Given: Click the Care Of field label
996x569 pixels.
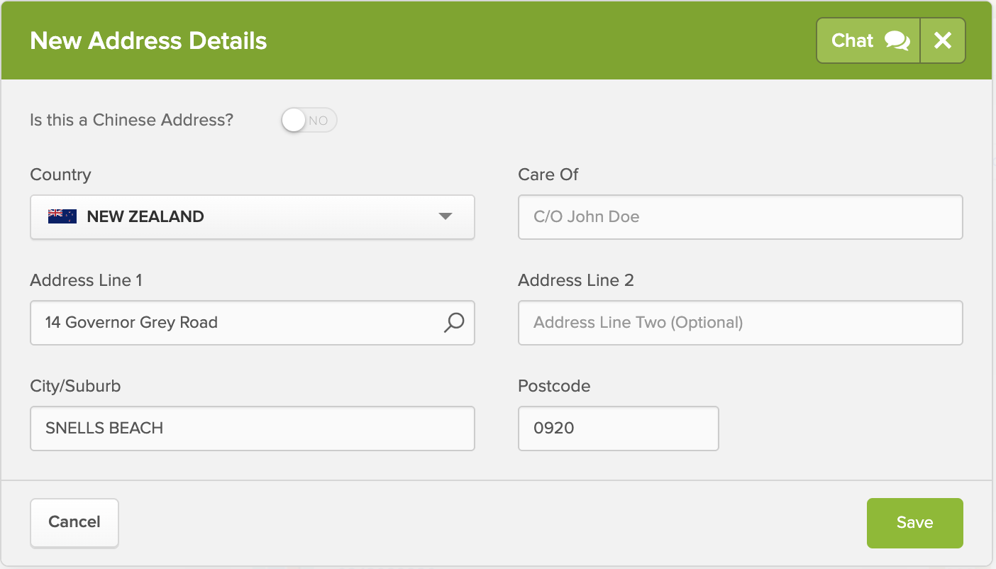Looking at the screenshot, I should (x=548, y=175).
